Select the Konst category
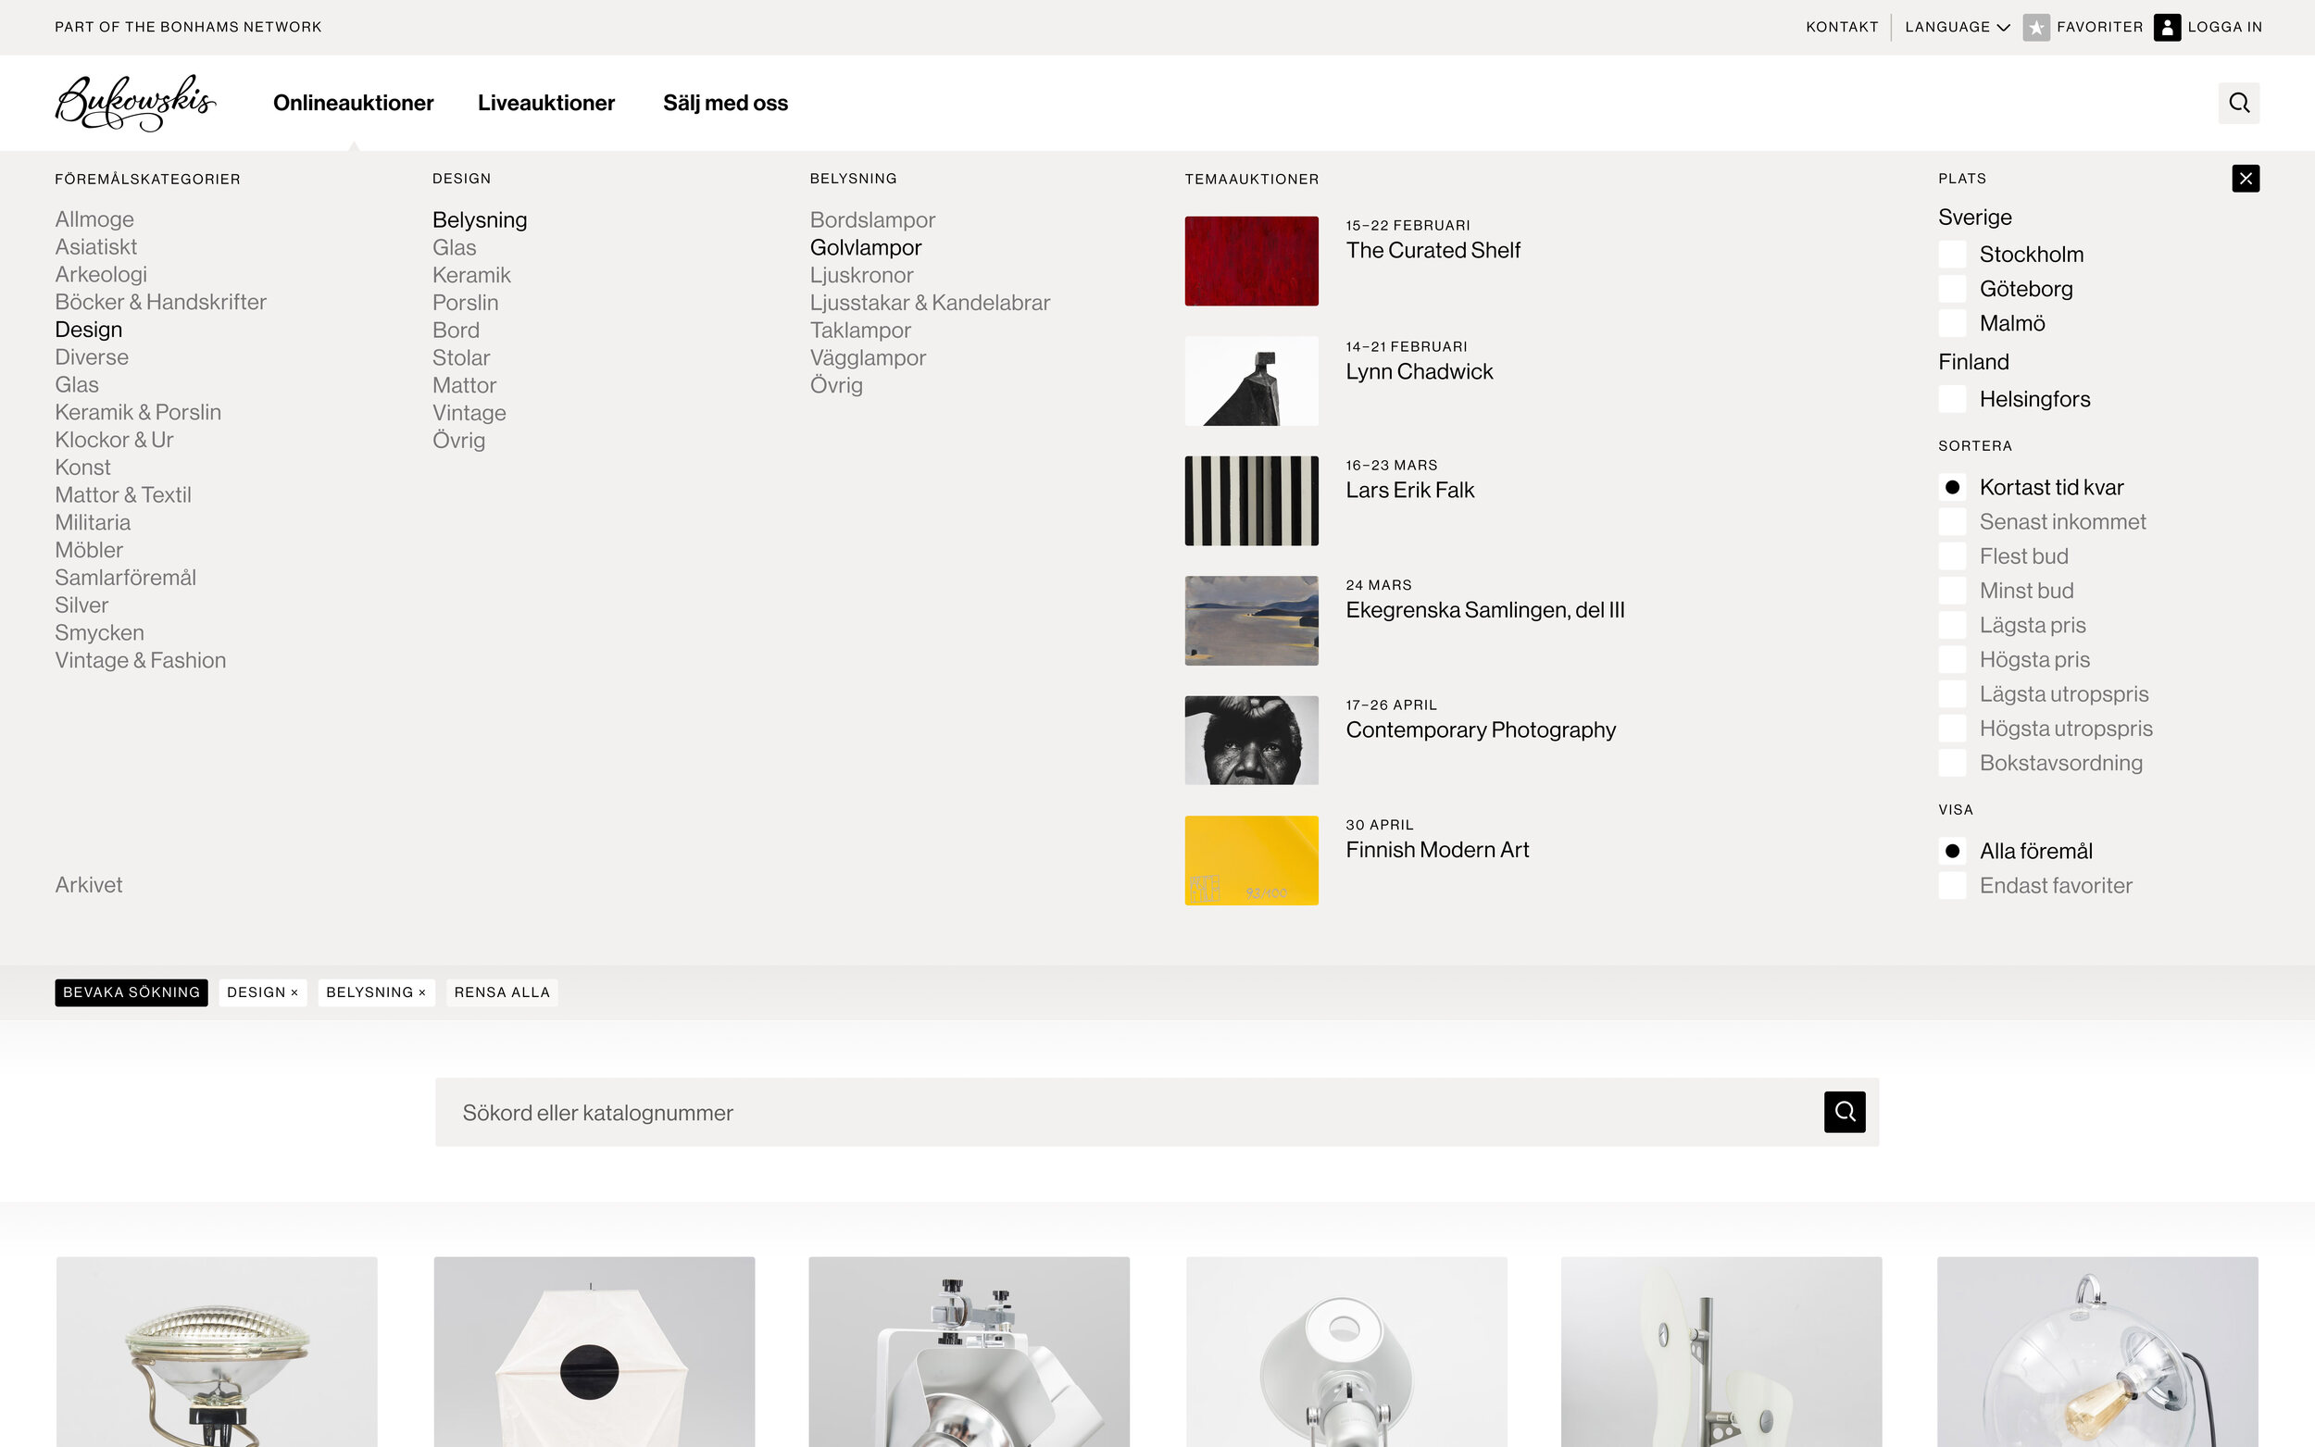This screenshot has height=1447, width=2315. tap(82, 467)
